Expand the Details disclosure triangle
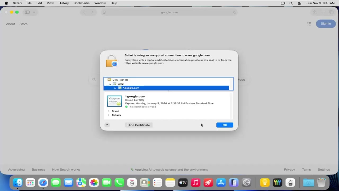 click(x=109, y=115)
